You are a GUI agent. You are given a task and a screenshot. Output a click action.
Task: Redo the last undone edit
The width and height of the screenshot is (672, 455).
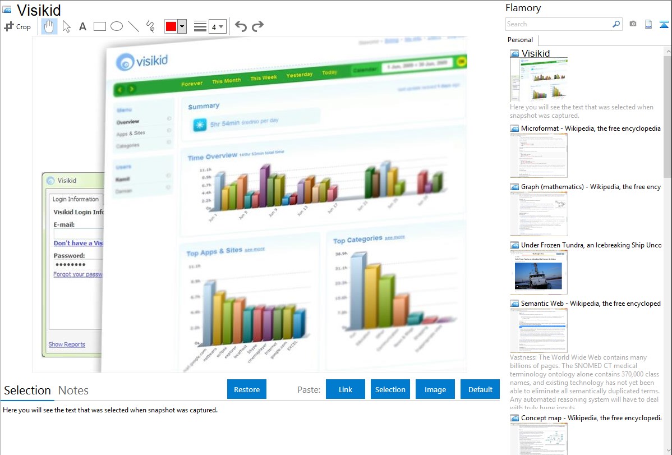click(257, 26)
